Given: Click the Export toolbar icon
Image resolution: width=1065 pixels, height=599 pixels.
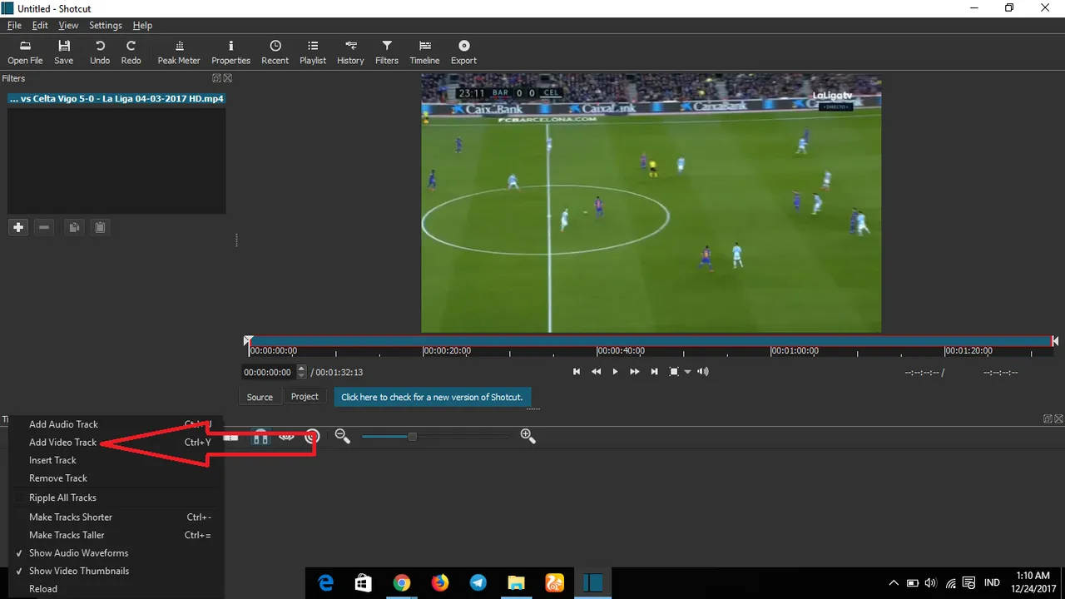Looking at the screenshot, I should click(x=463, y=52).
